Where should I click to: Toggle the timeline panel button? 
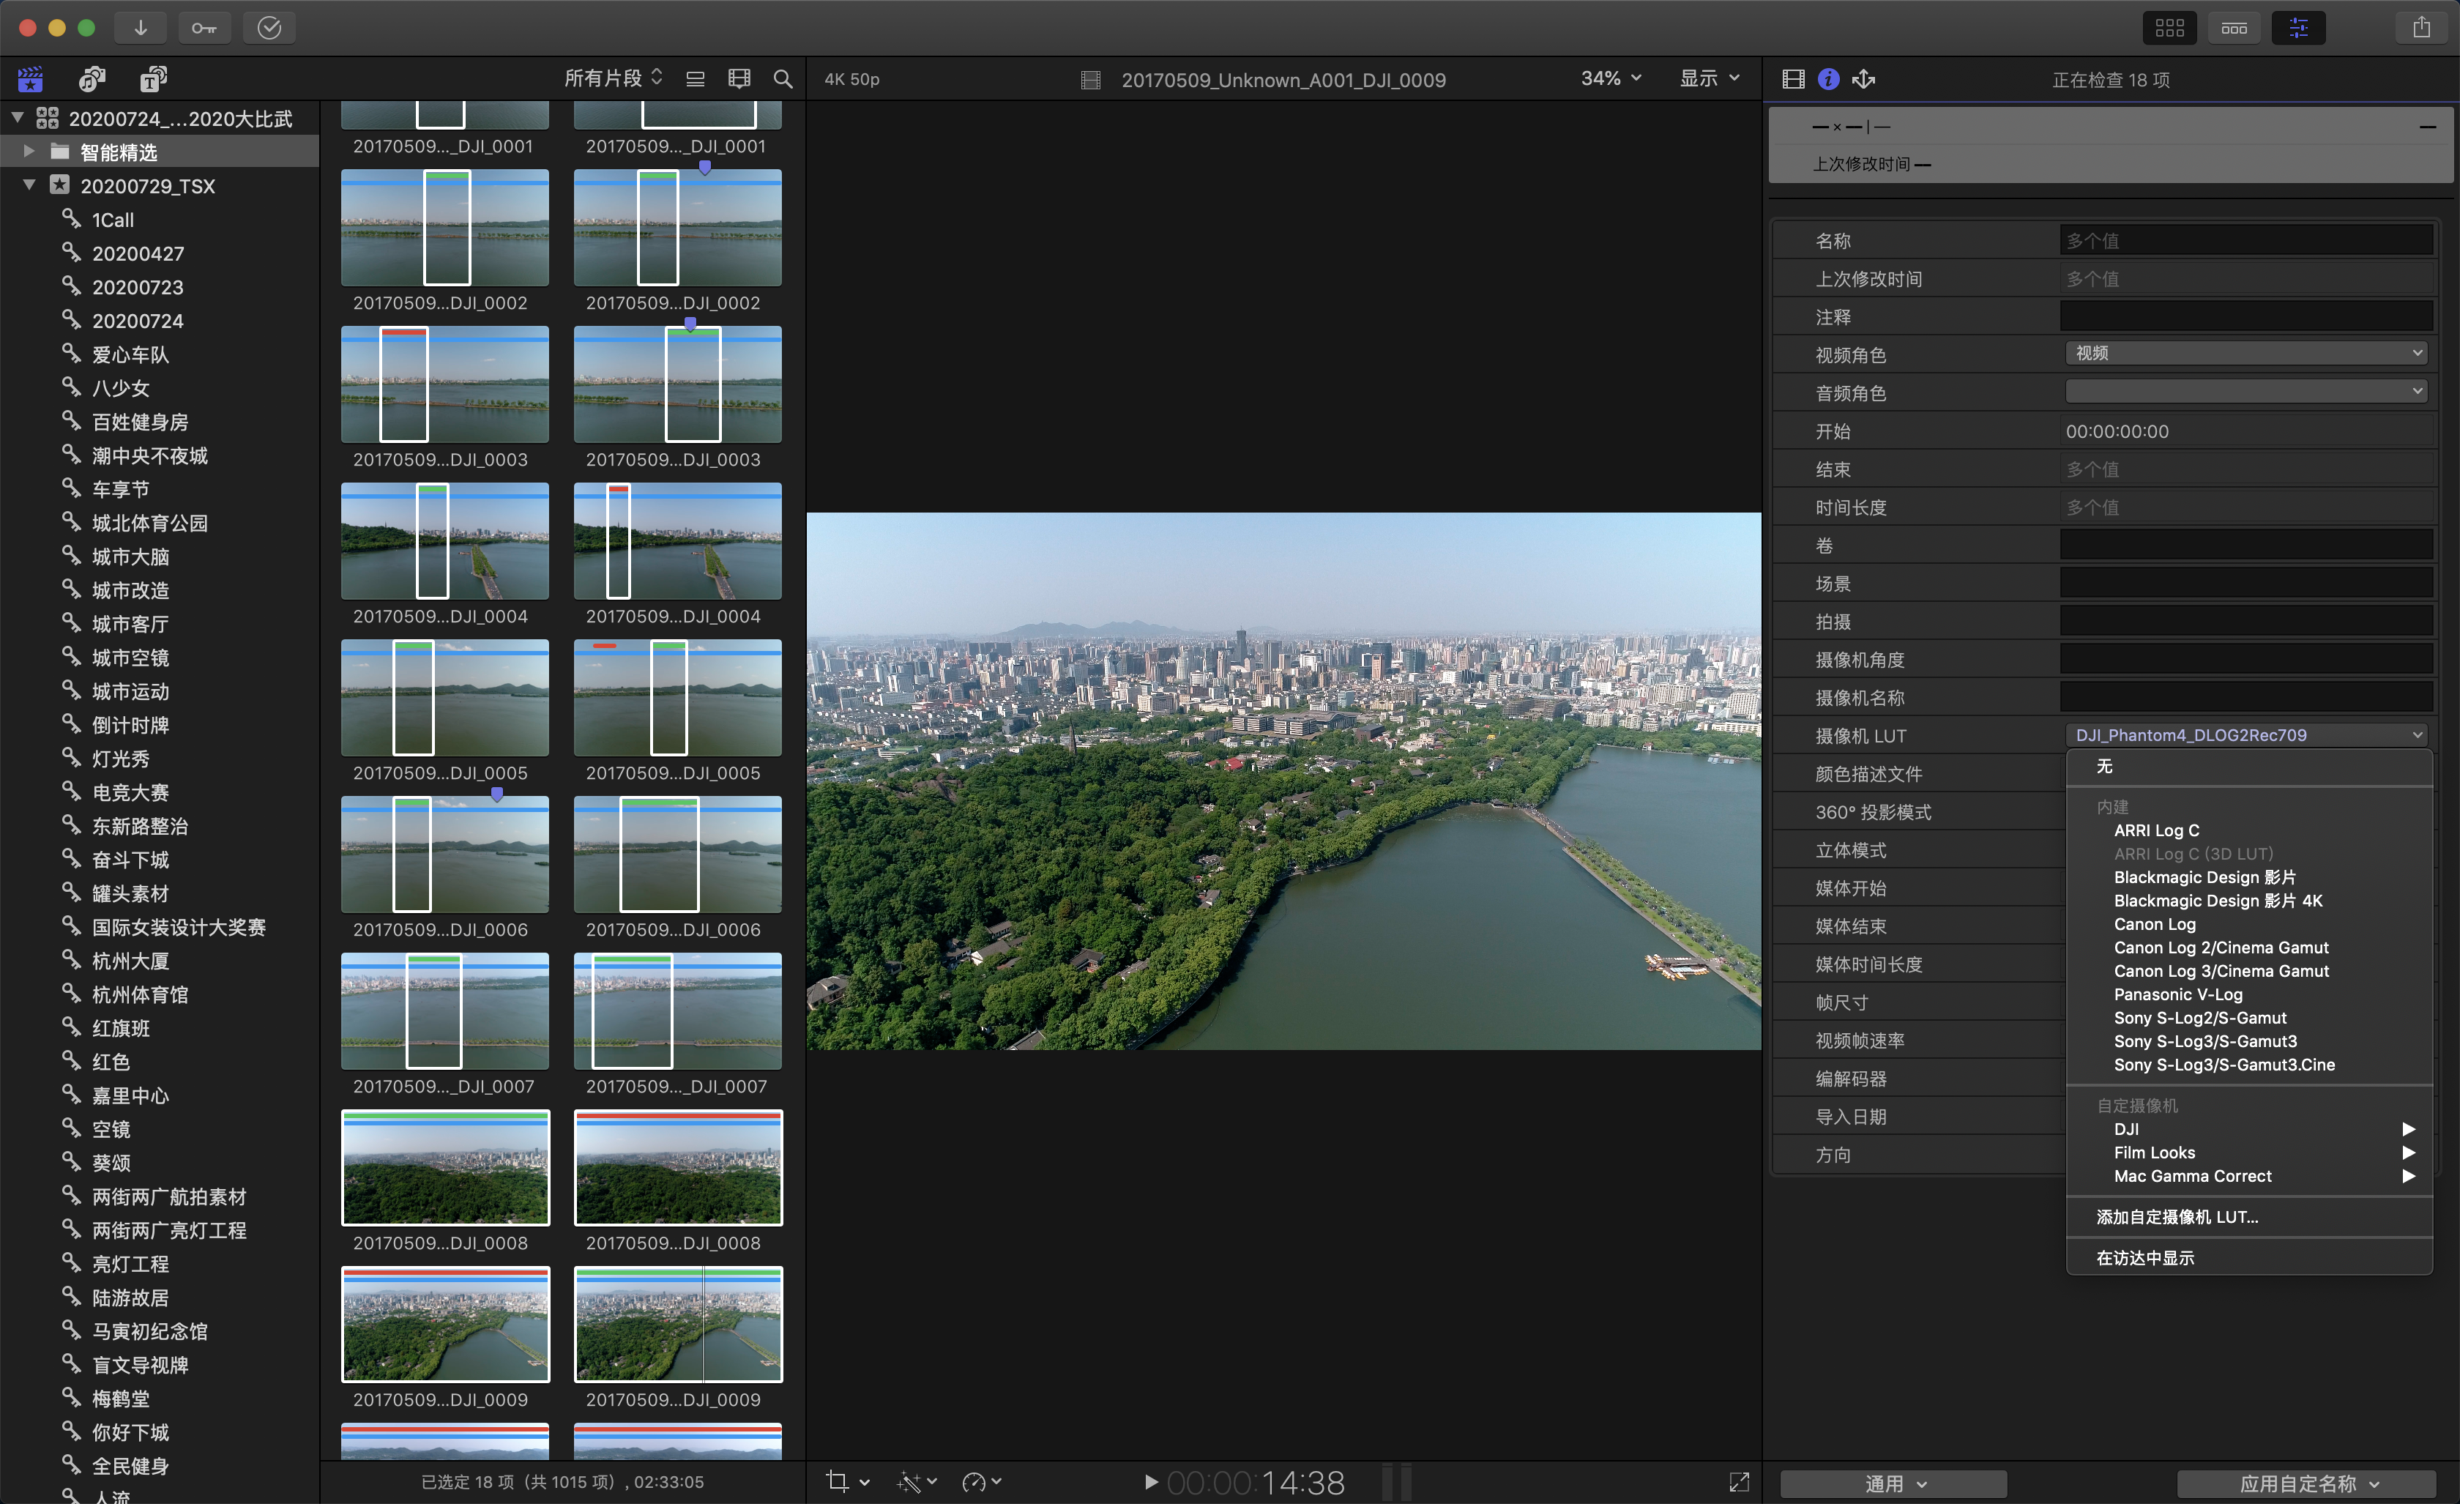pos(2233,28)
